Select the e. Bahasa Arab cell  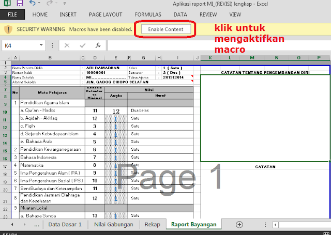pyautogui.click(x=52, y=142)
